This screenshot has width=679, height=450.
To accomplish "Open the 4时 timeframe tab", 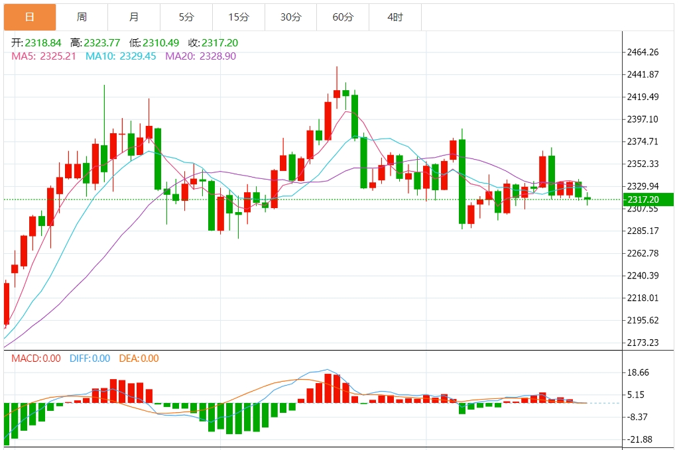I will click(x=395, y=17).
